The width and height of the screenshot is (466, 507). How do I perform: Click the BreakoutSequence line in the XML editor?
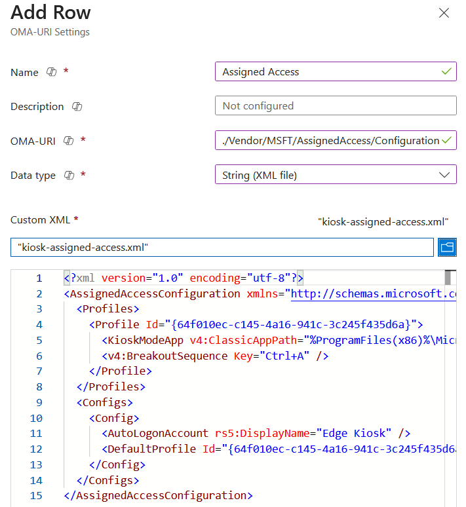[x=215, y=356]
